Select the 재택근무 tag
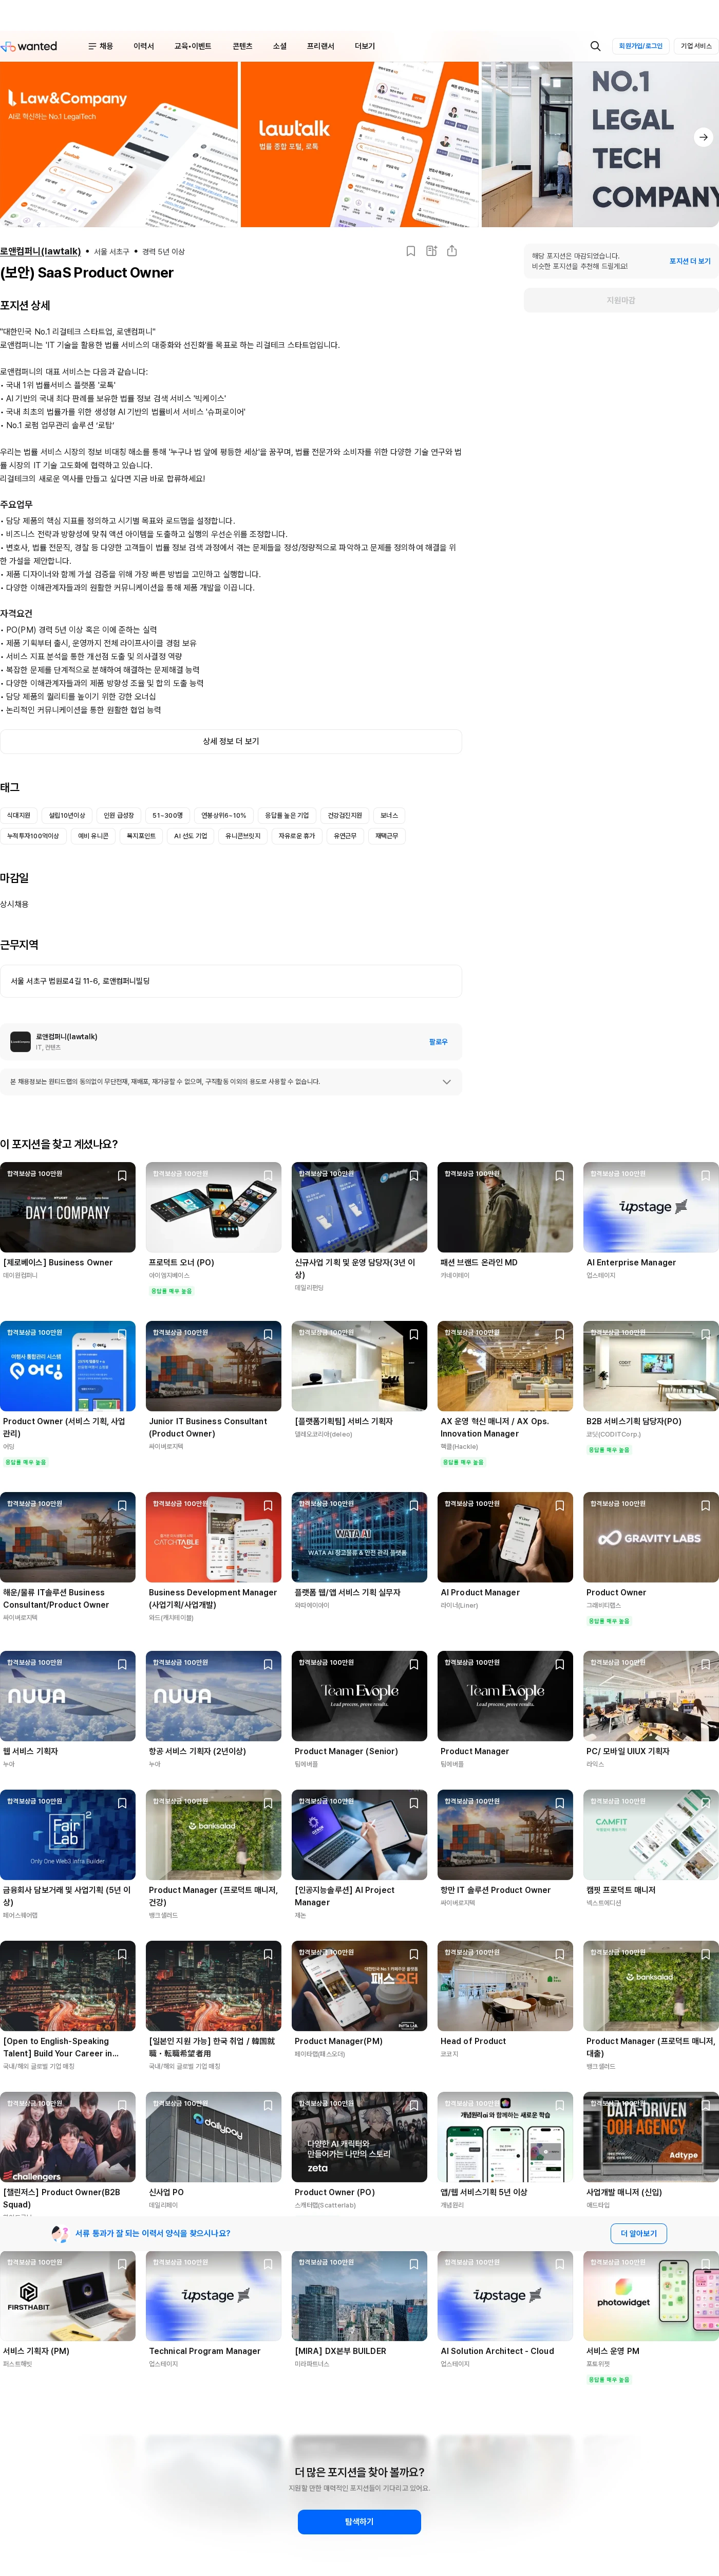719x2576 pixels. coord(386,835)
